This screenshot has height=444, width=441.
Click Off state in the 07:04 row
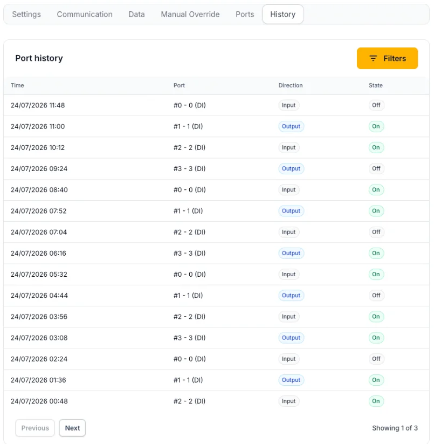[x=376, y=232]
